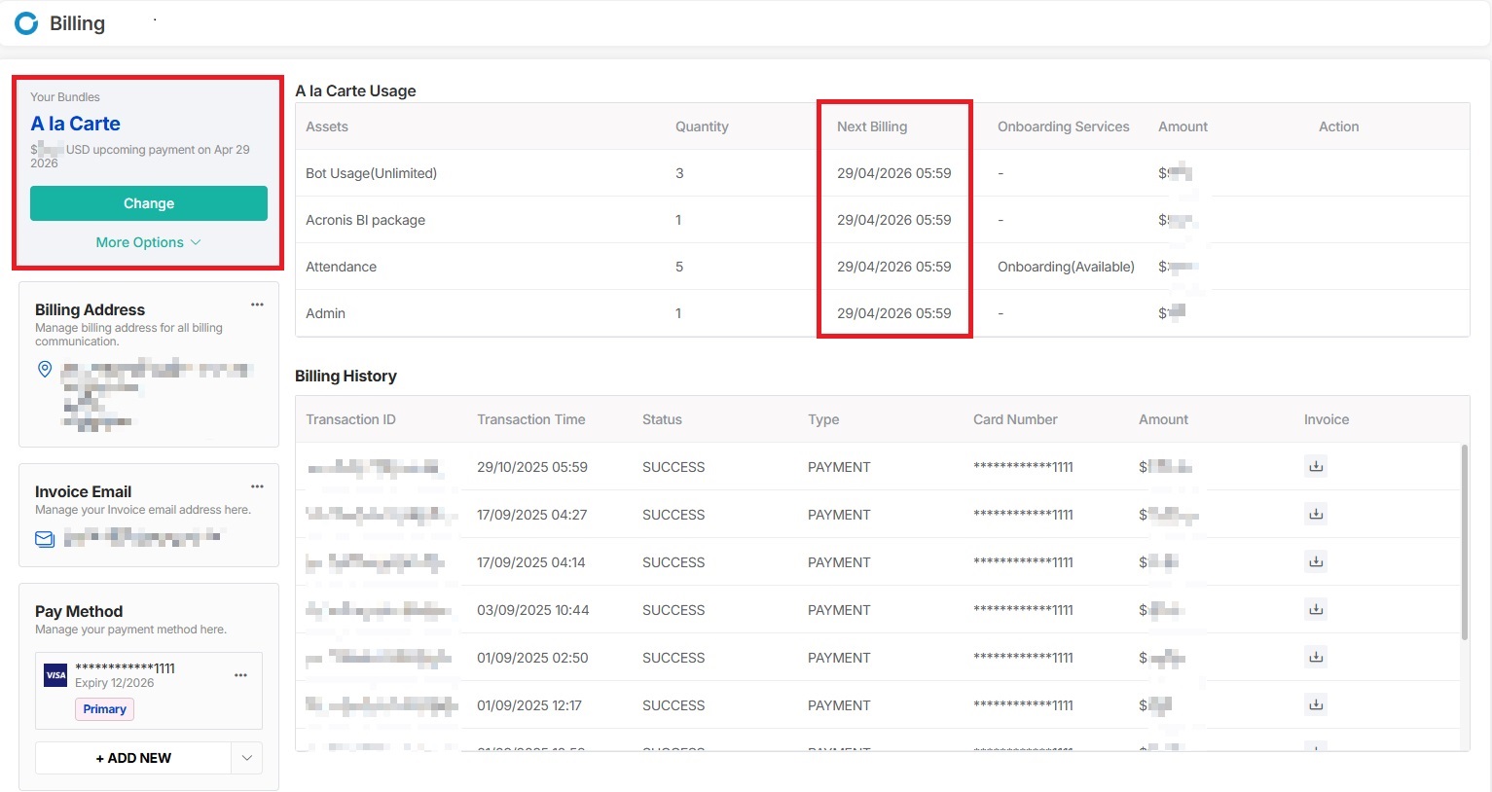Click ADD NEW payment method button
The height and width of the screenshot is (792, 1492).
(133, 758)
